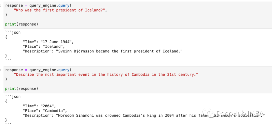This screenshot has height=126, width=272.
Task: Click the response variable in second cell
Action: coord(14,70)
